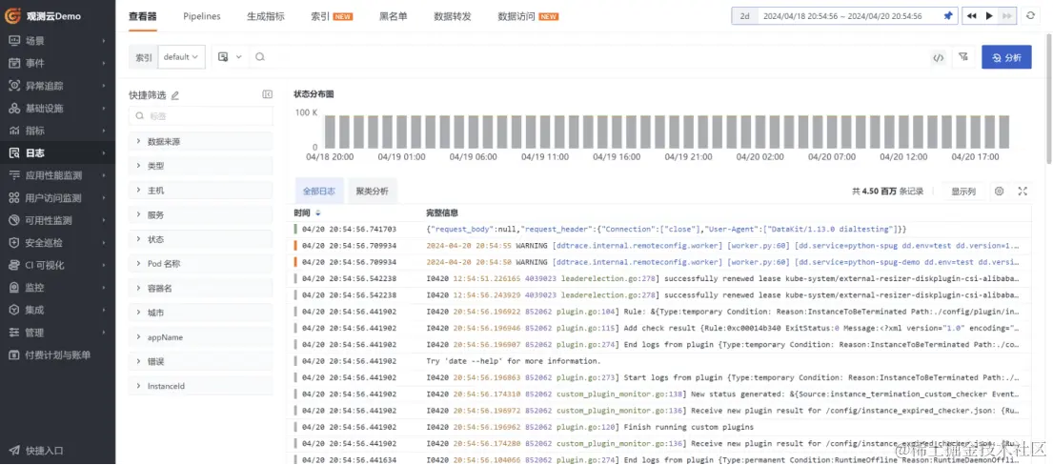The image size is (1053, 465).
Task: Switch to the 查看器 tab
Action: tap(142, 16)
